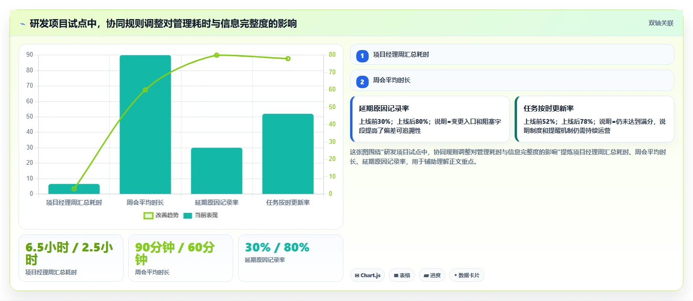This screenshot has width=693, height=301.
Task: Select the 周会平均时长 list row
Action: [x=512, y=80]
